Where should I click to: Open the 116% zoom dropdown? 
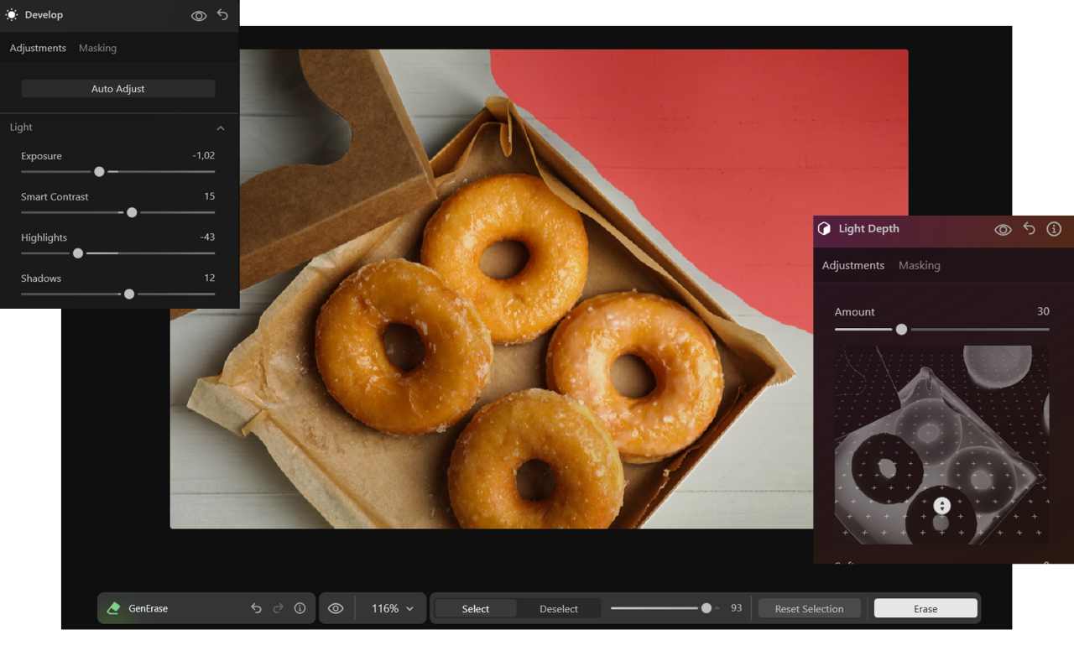coord(393,608)
